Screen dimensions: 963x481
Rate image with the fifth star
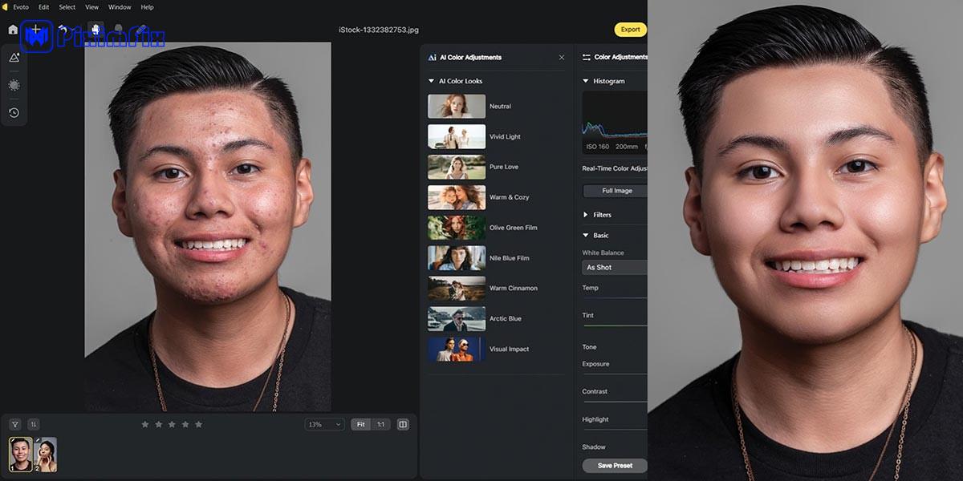(x=199, y=424)
